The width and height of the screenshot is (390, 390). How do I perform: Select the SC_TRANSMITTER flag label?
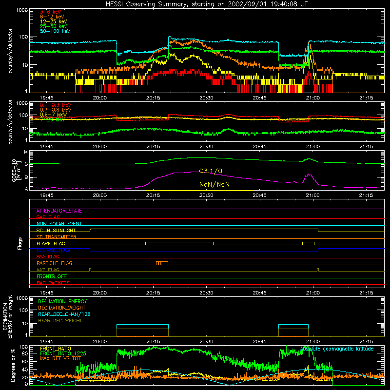(x=57, y=237)
